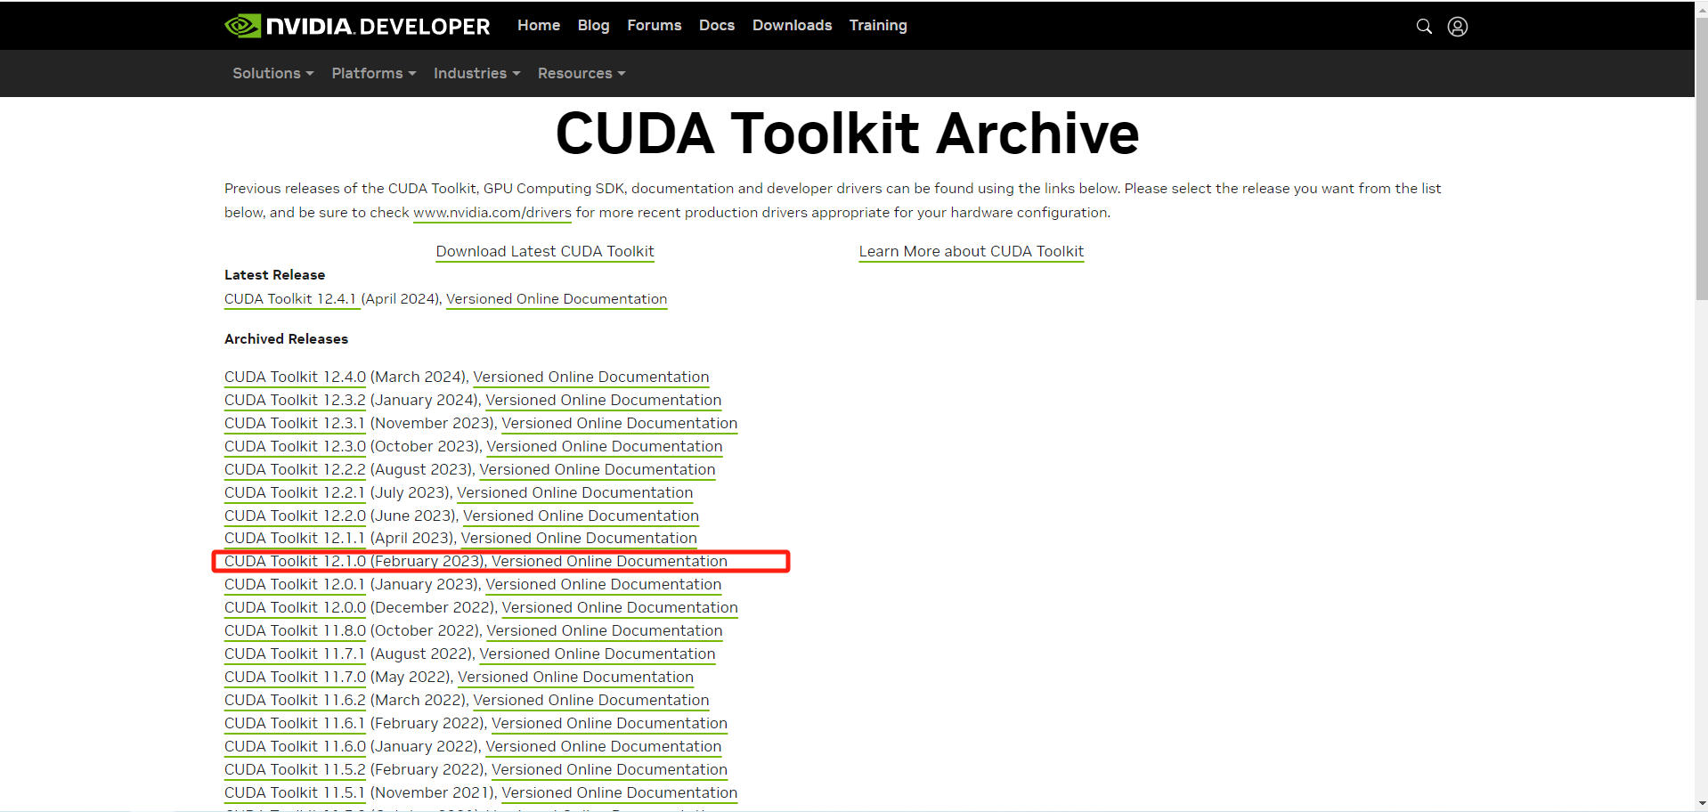Open Docs in the top navigation
This screenshot has width=1708, height=812.
tap(717, 26)
